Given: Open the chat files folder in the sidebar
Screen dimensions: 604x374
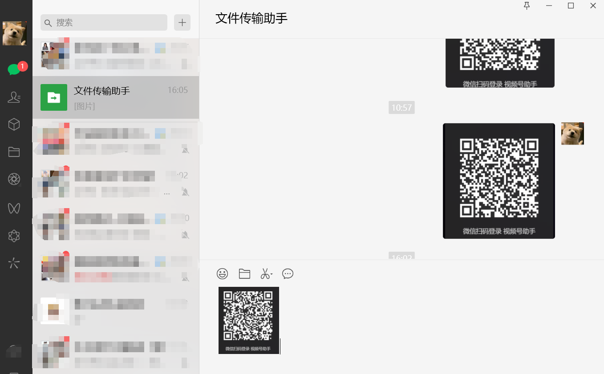Looking at the screenshot, I should tap(14, 152).
